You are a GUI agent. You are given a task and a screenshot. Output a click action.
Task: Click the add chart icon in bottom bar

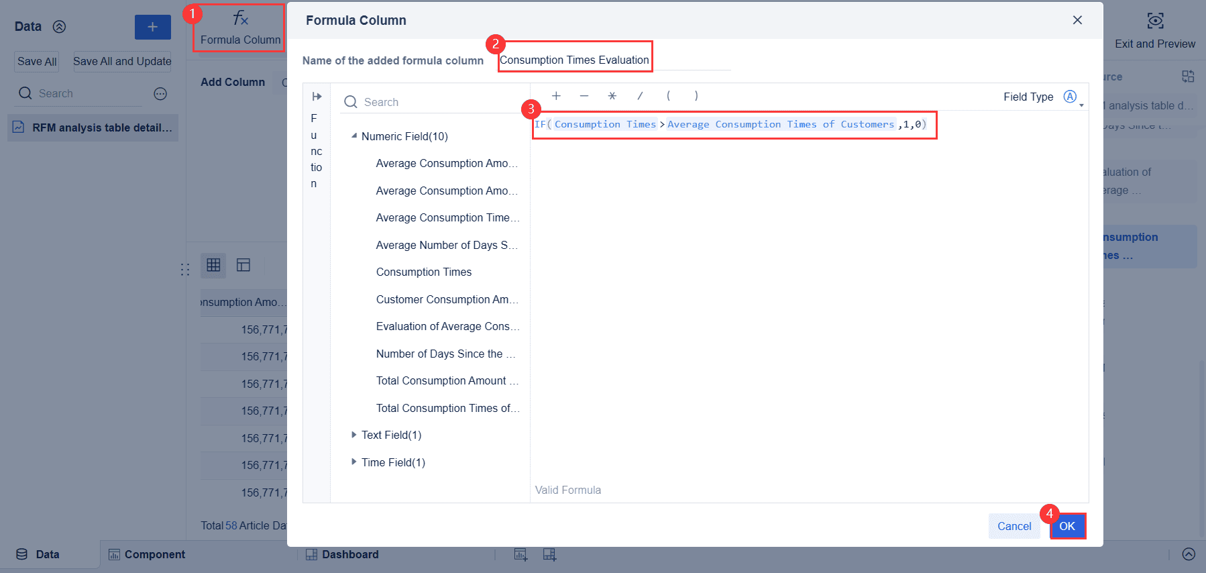521,554
